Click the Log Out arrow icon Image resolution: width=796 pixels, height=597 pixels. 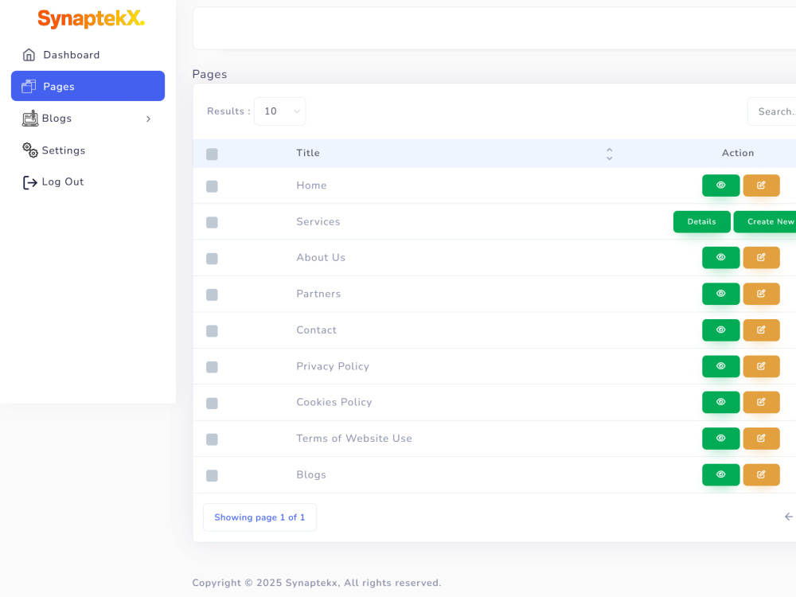click(30, 182)
